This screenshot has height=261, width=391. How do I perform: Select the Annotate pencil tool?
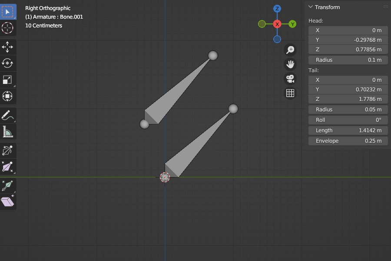[x=8, y=115]
